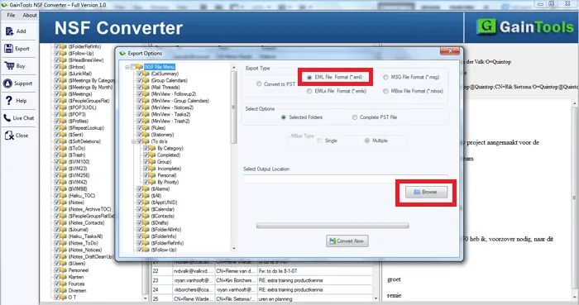Select By Priority) tree item

click(168, 182)
